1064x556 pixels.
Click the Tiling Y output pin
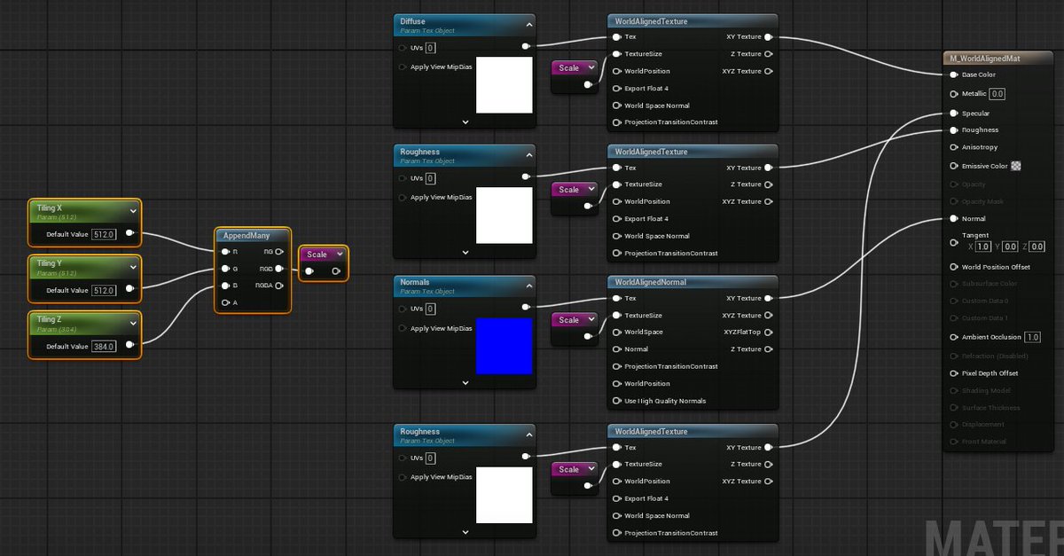[129, 290]
